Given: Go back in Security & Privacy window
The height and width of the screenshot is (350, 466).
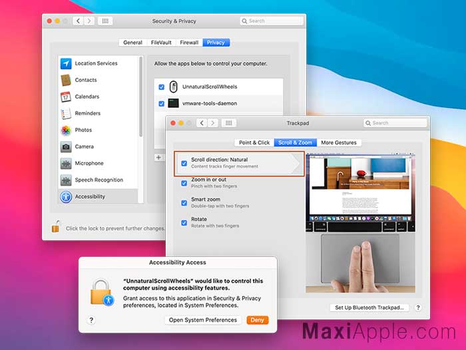Looking at the screenshot, I should tap(78, 21).
